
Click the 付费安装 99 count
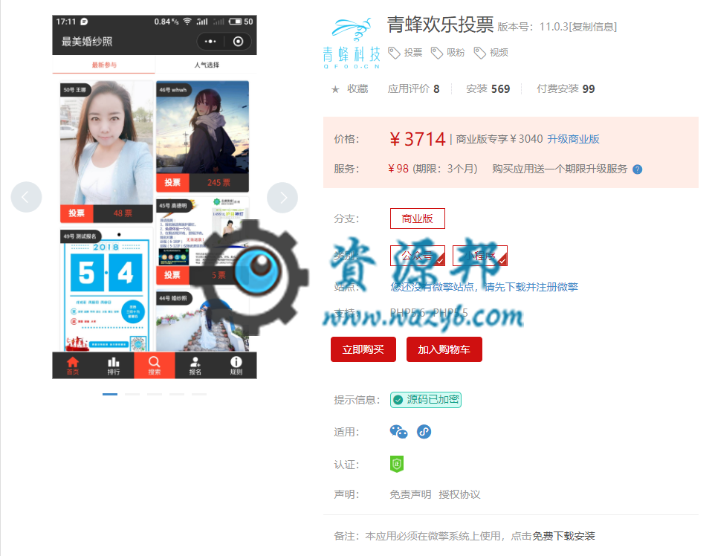566,89
